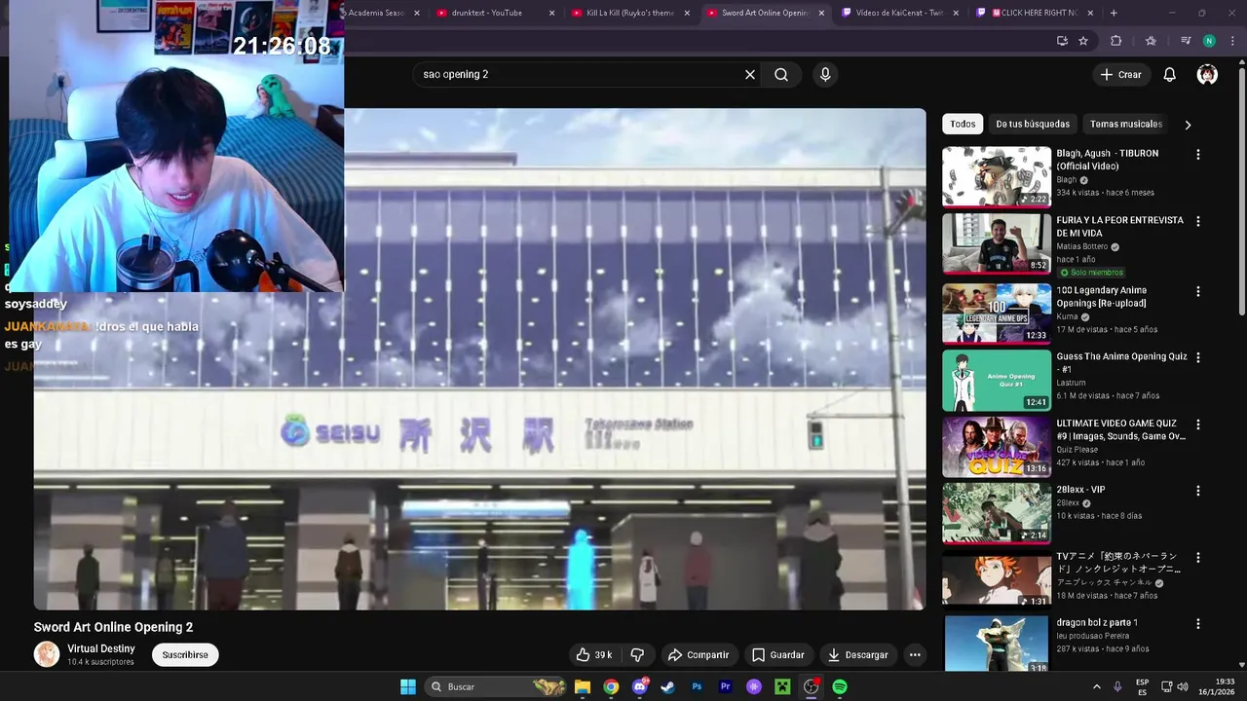This screenshot has width=1247, height=701.
Task: Open options for 100 Legendary Anime Openings
Action: 1198,291
